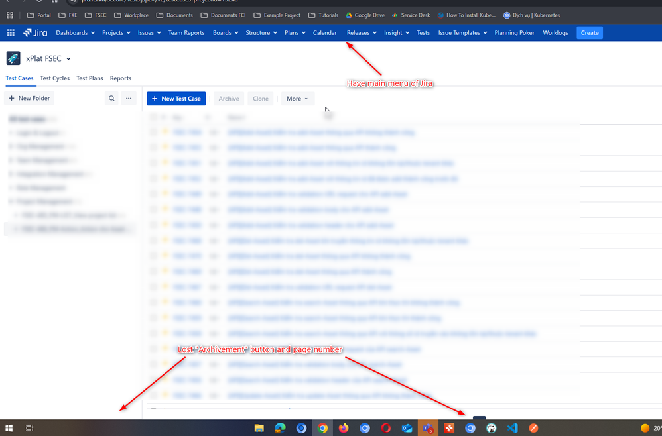Check the checkbox of the second test case row
Image resolution: width=662 pixels, height=436 pixels.
[x=153, y=148]
